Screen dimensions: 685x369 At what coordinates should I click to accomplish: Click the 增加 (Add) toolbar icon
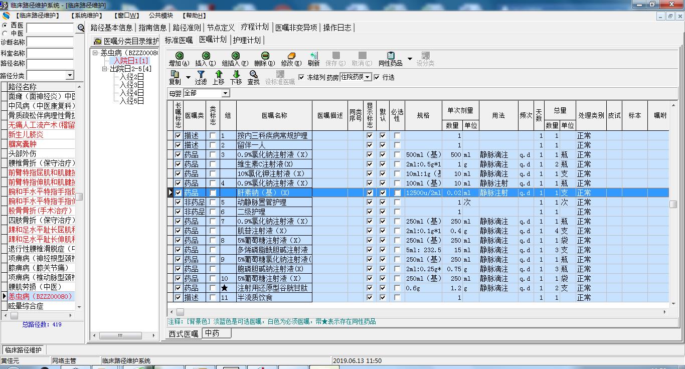click(179, 56)
